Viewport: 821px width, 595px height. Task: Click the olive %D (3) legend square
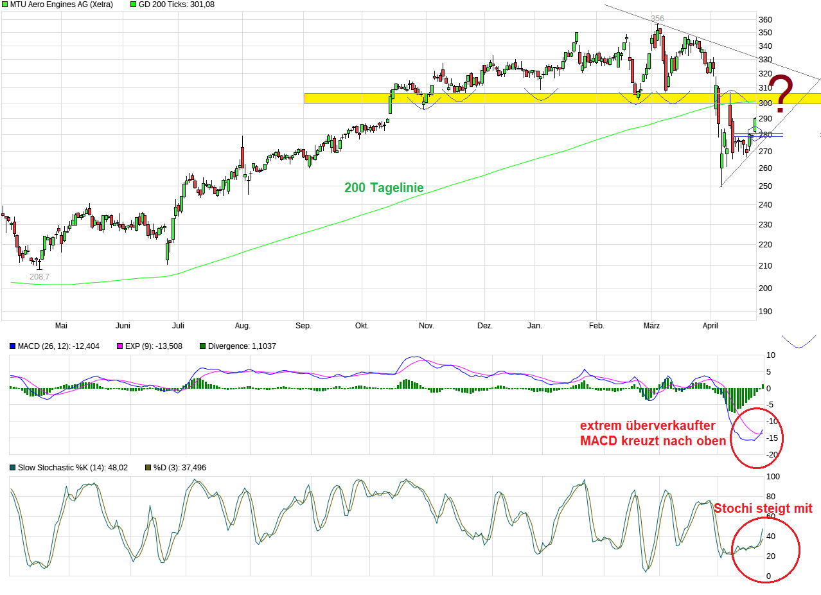[148, 468]
